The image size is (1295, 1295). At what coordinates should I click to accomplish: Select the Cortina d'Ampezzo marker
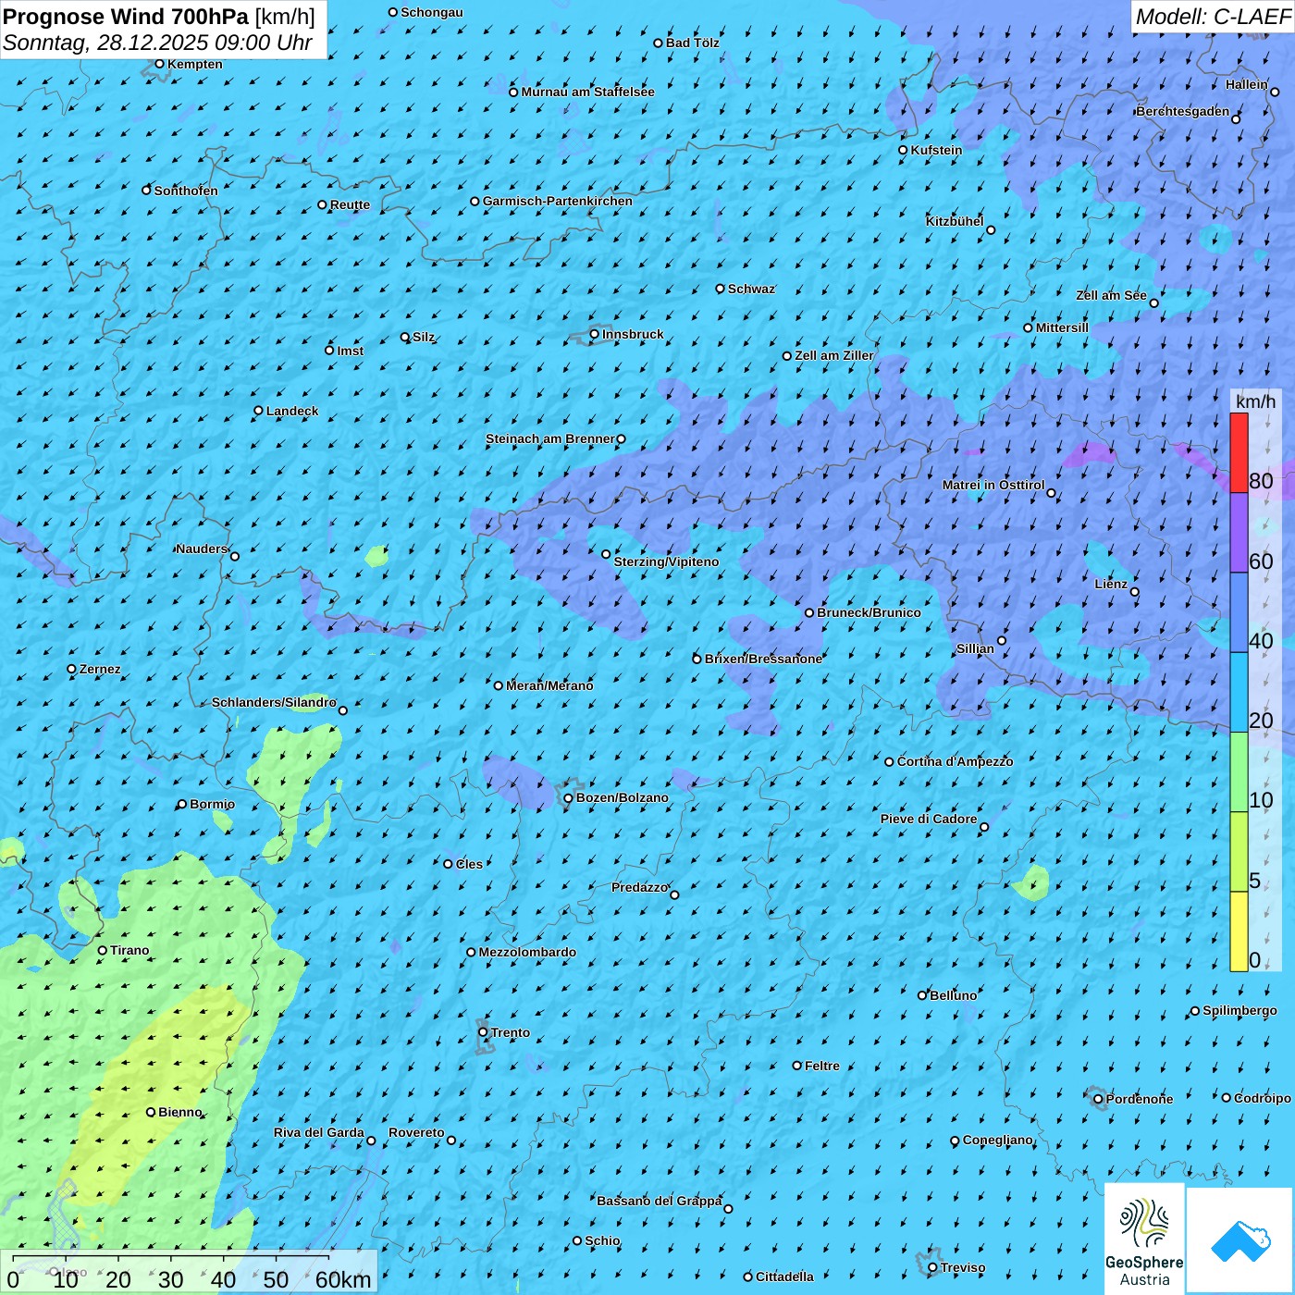[x=890, y=762]
